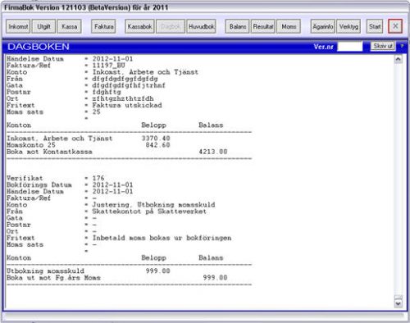Viewport: 410px width, 323px height.
Task: Open the Inkomst section
Action: coord(18,26)
